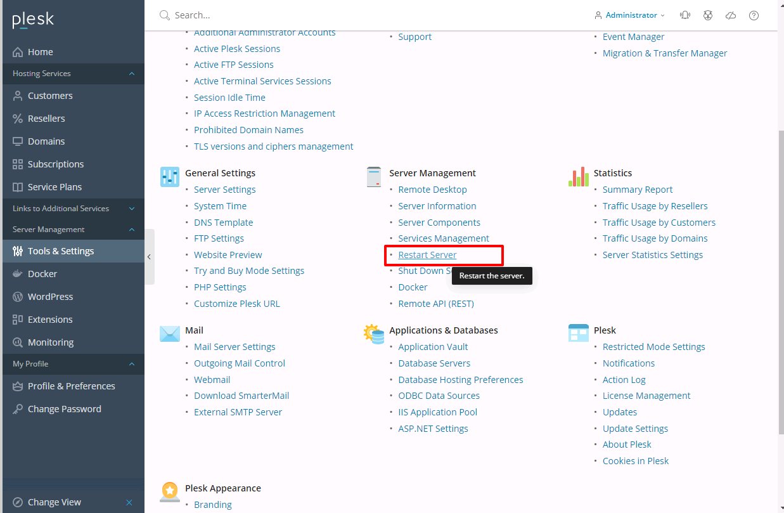Click the Mail envelope section icon
The width and height of the screenshot is (784, 513).
coord(170,334)
